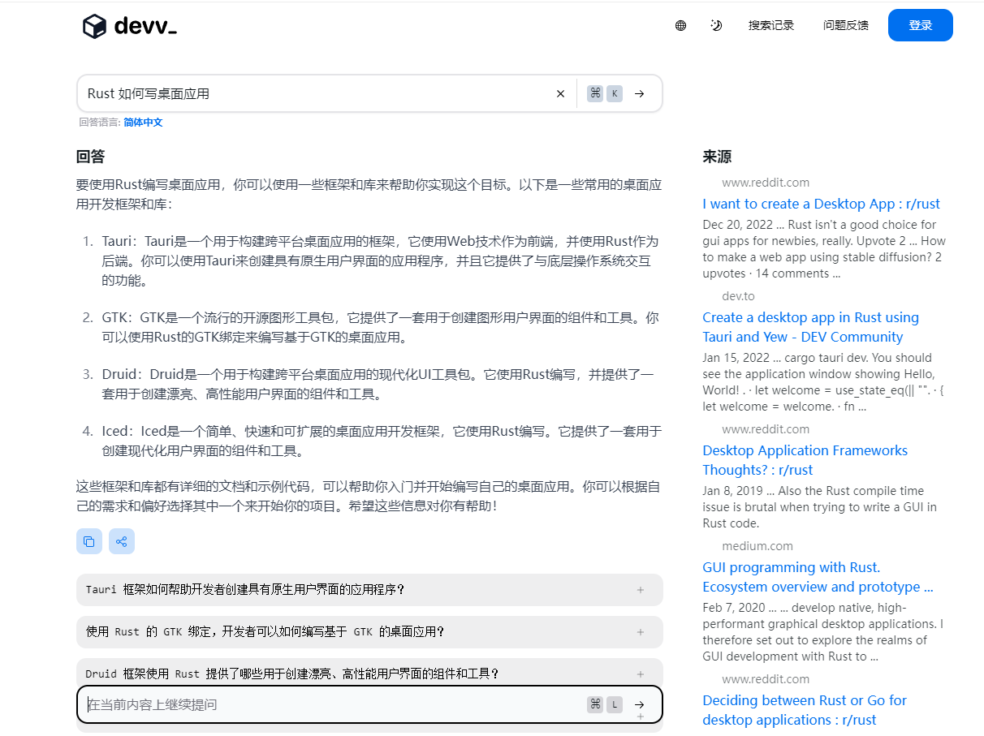Viewport: 984px width, 736px height.
Task: Expand Rust 的 GTK 绑定 follow-up question
Action: pos(369,632)
